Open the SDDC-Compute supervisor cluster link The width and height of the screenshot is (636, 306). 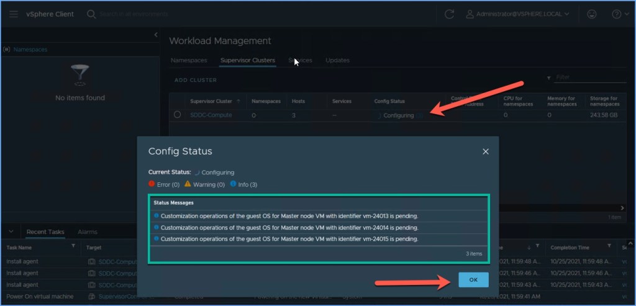click(211, 115)
